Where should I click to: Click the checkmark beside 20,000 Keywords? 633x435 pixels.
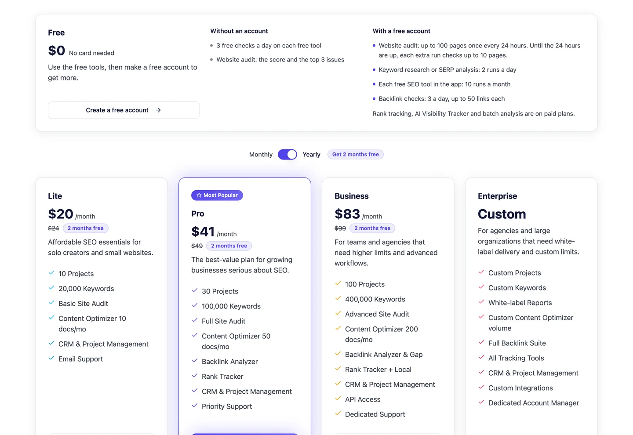(51, 288)
